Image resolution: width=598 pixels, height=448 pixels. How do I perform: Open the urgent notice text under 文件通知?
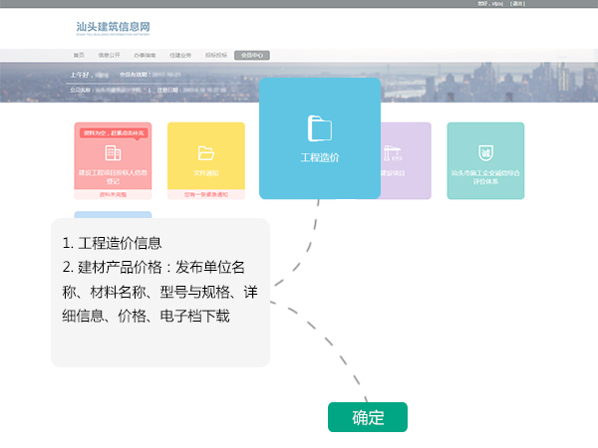pyautogui.click(x=206, y=195)
